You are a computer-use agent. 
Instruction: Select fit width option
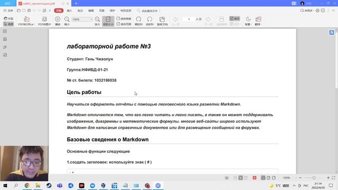[x=124, y=18]
